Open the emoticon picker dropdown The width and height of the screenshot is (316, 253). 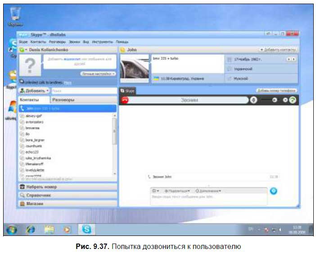click(156, 191)
